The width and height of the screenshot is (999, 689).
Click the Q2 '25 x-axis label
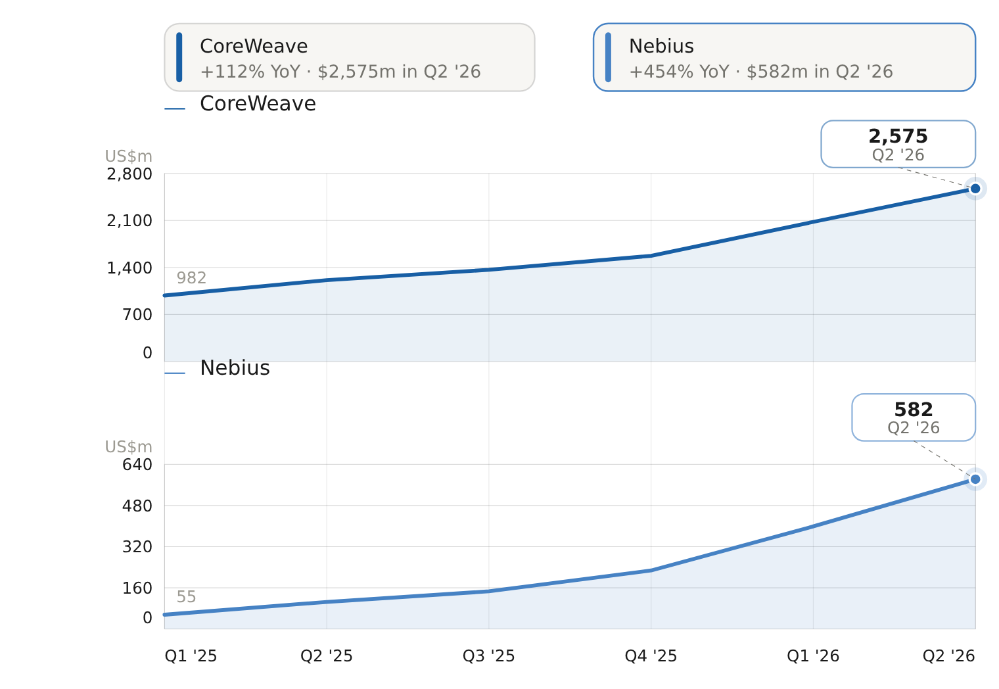(327, 656)
